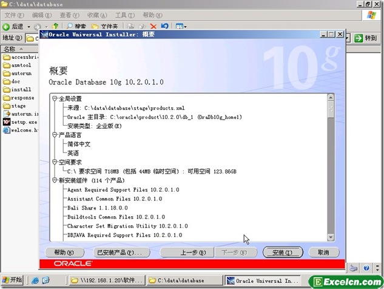Open the Views toolbar dropdown icon
The height and width of the screenshot is (289, 384).
181,26
